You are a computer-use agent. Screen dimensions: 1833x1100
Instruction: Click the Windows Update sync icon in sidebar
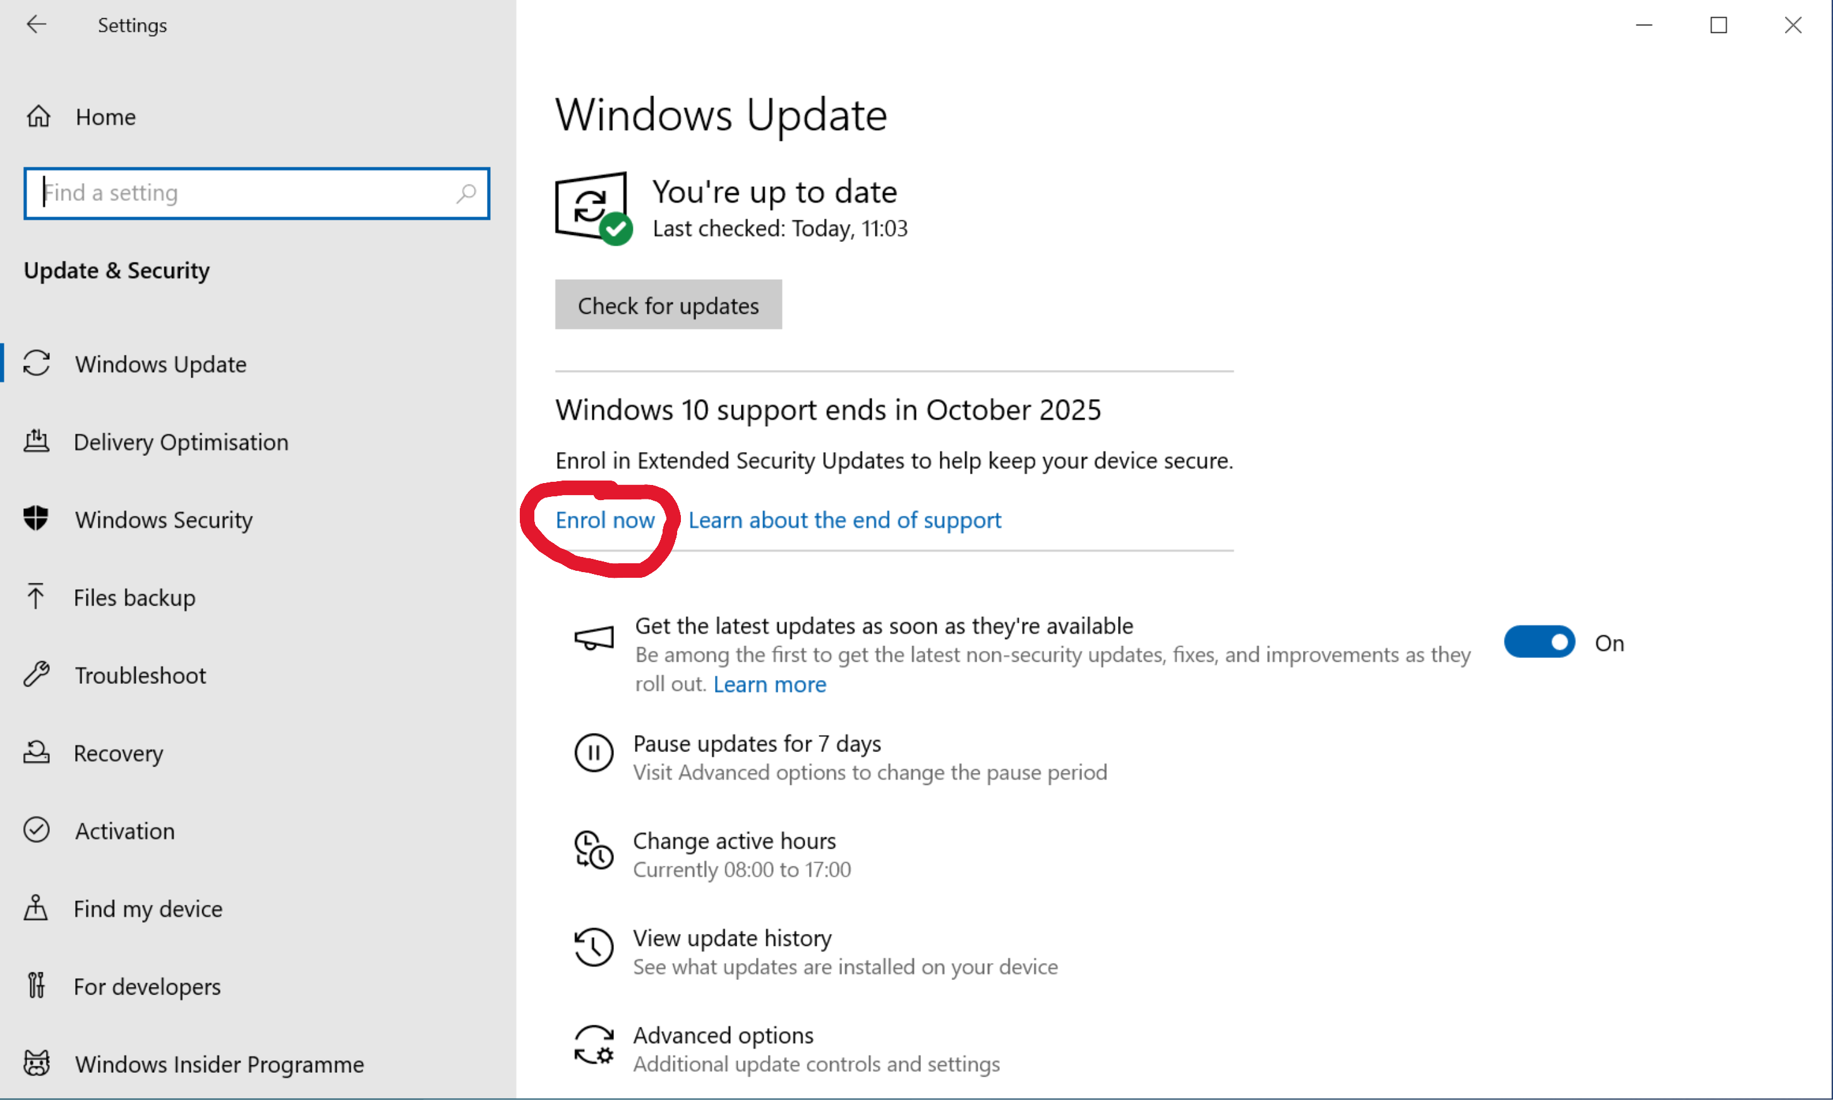pos(37,363)
